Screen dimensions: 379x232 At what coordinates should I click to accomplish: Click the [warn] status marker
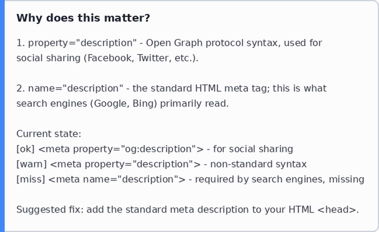(x=32, y=164)
